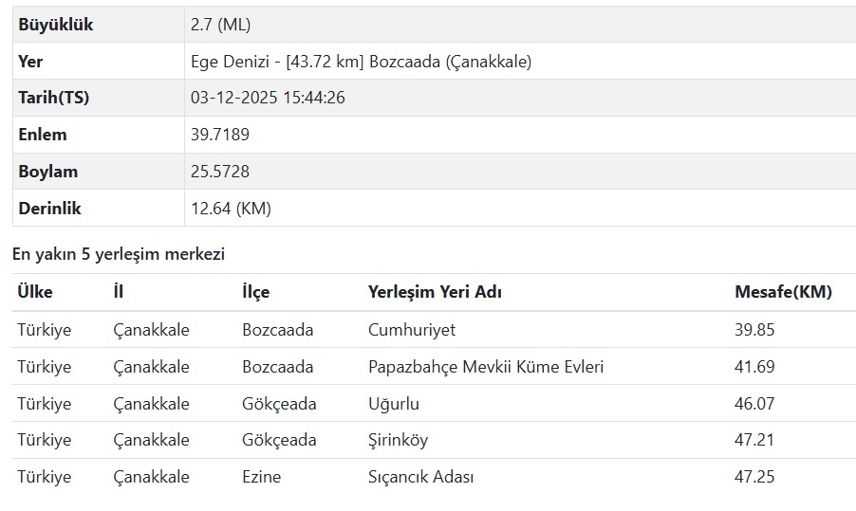856x511 pixels.
Task: Click the Ezine district cell
Action: 262,477
